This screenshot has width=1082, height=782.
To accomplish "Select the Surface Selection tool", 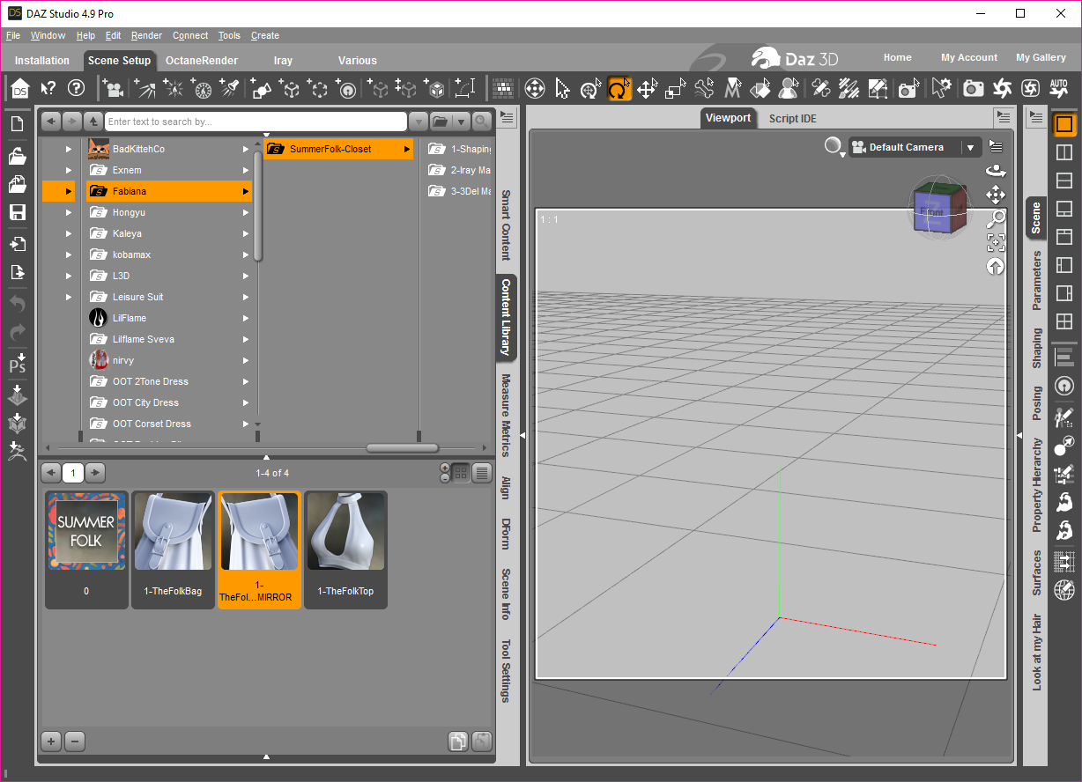I will [760, 88].
